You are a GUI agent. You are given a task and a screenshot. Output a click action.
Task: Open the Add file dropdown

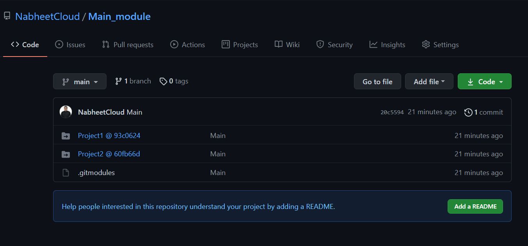click(x=429, y=81)
